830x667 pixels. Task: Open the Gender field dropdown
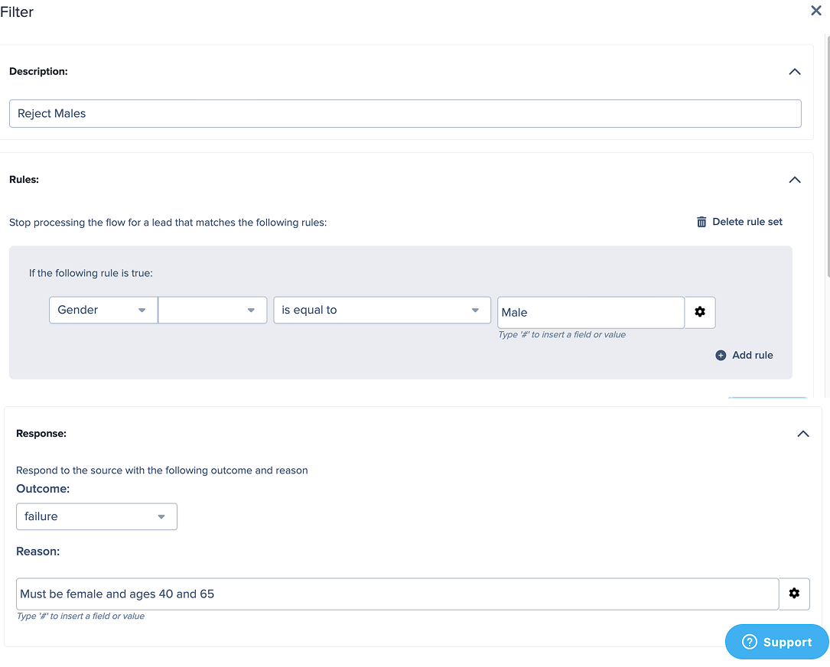103,310
